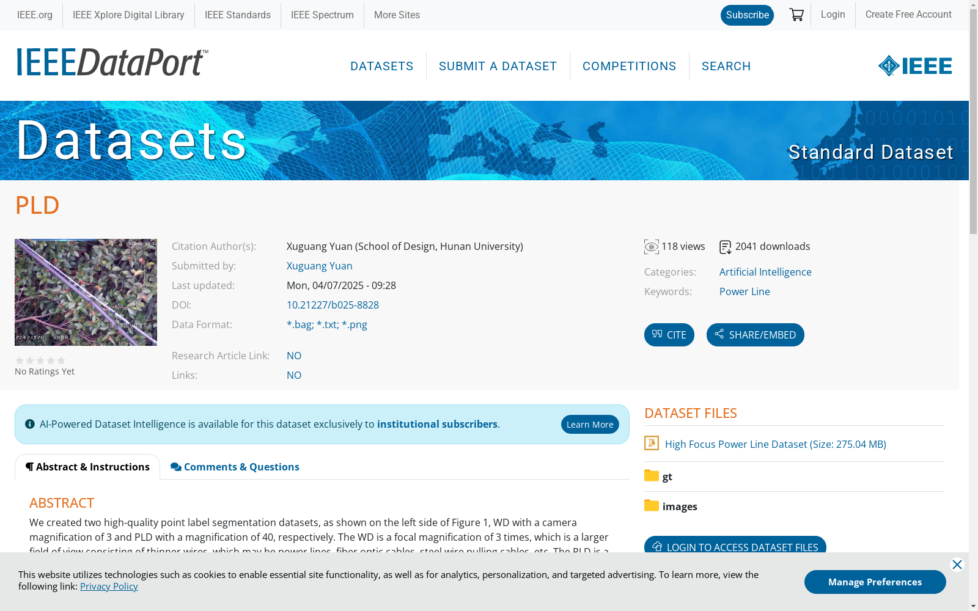This screenshot has height=611, width=978.
Task: Open the DATASETS menu
Action: click(x=382, y=66)
